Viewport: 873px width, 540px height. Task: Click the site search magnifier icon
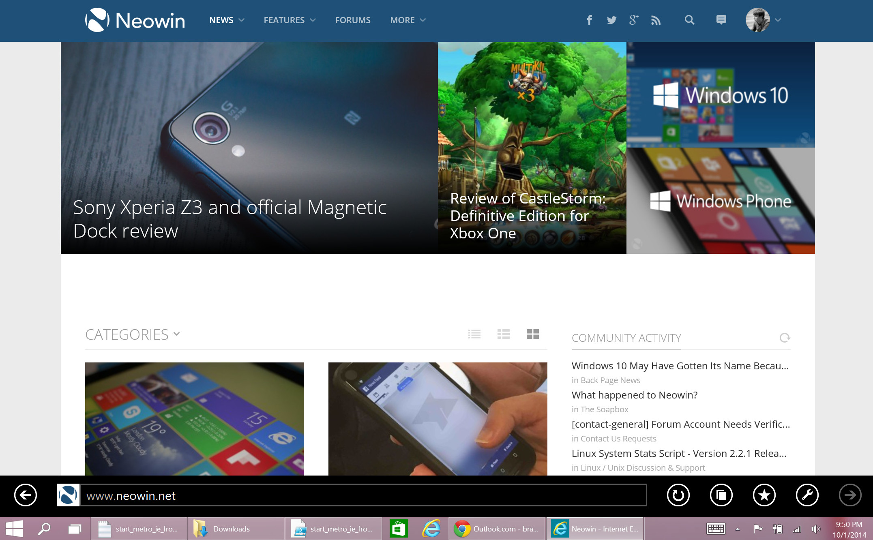pyautogui.click(x=689, y=20)
